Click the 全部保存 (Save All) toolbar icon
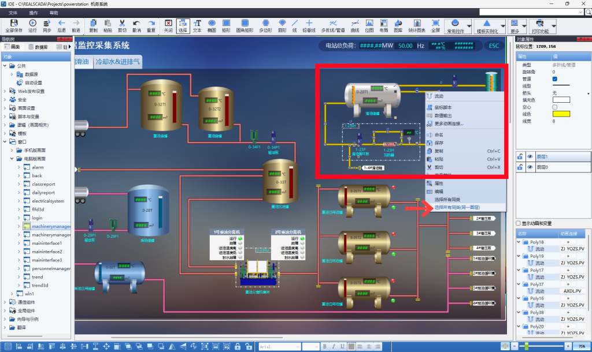592x352 pixels. point(14,25)
